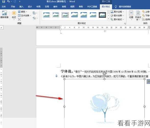Apply the second picture style thumbnail
150x128 pixels.
[x=56, y=15]
